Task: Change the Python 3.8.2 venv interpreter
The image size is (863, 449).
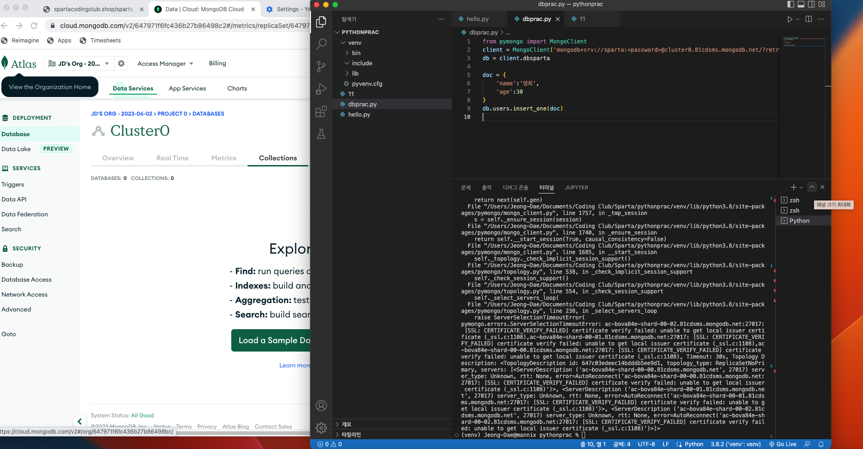Action: tap(736, 444)
